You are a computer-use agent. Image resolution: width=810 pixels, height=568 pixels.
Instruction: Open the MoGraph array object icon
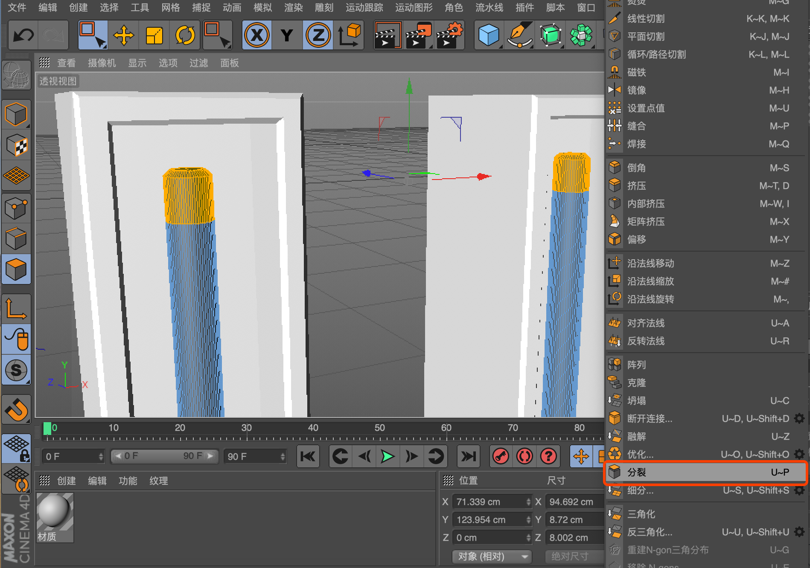(581, 35)
